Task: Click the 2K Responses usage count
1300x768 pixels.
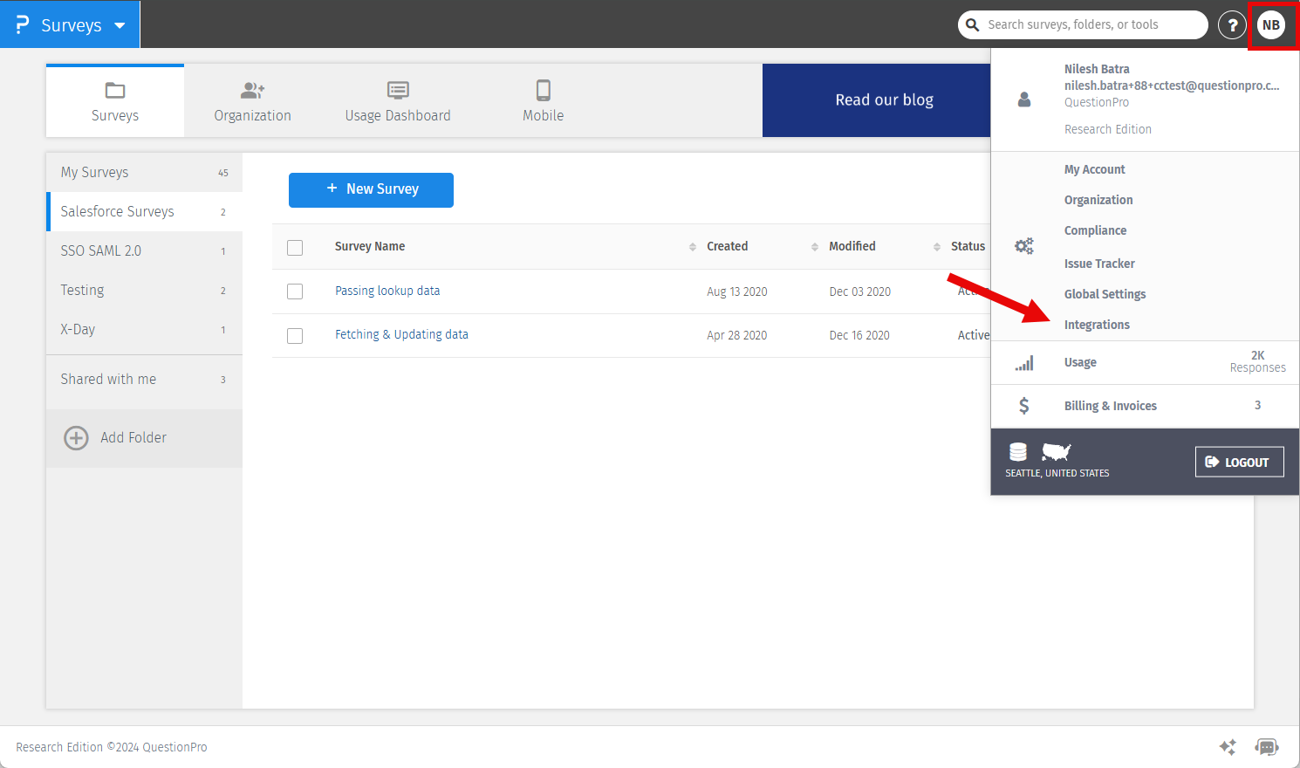Action: (x=1257, y=361)
